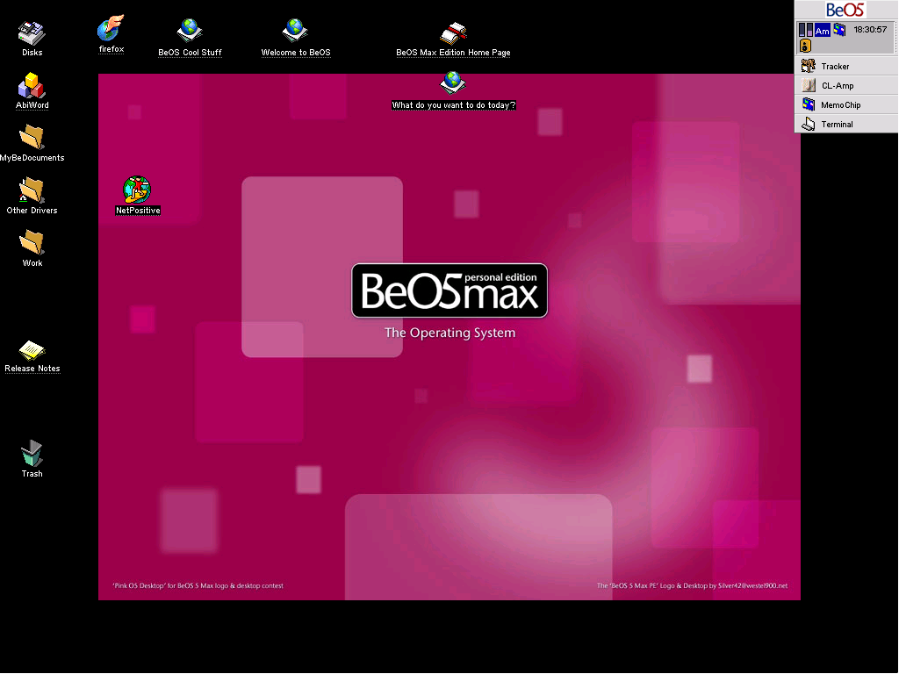Open the Release Notes document
This screenshot has height=674, width=899.
[32, 349]
